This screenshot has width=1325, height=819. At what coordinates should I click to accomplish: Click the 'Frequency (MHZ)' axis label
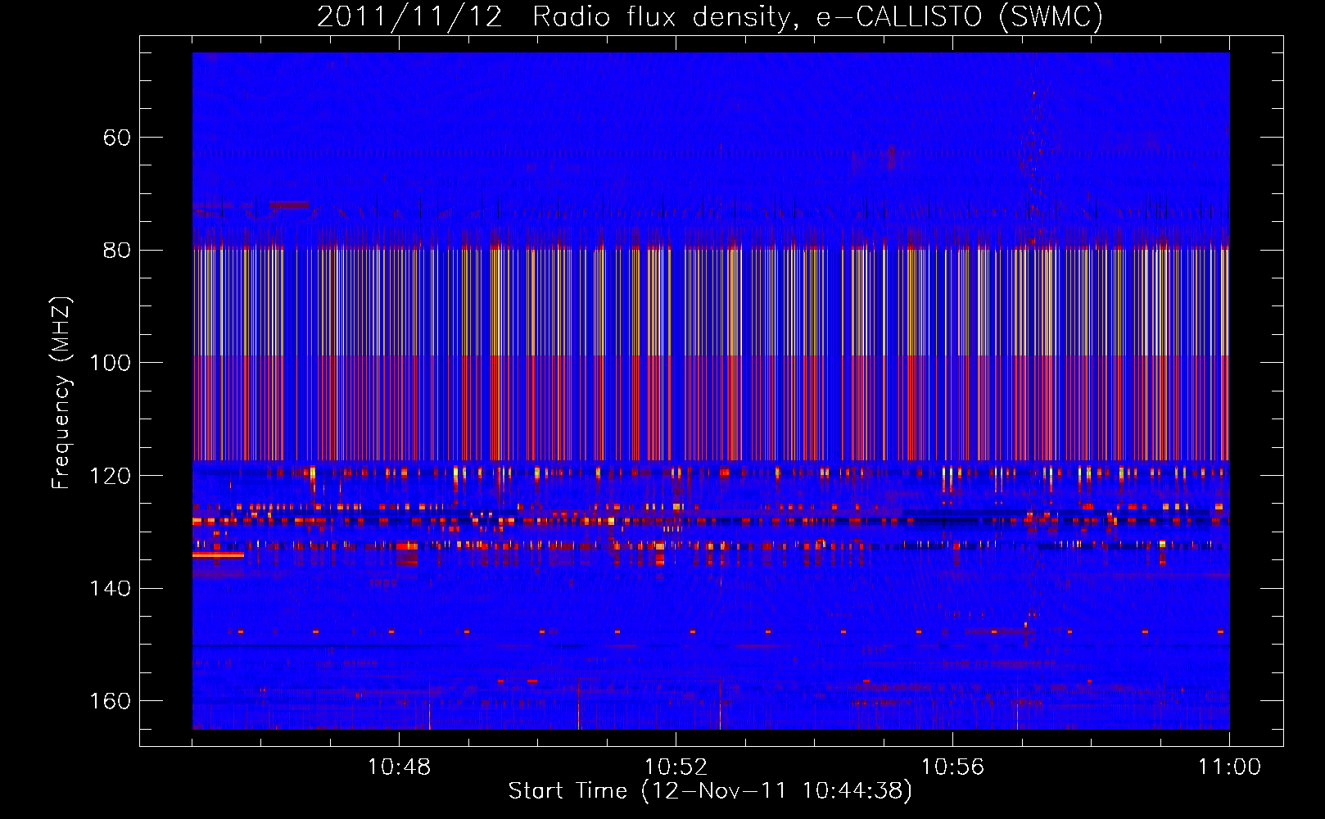61,392
